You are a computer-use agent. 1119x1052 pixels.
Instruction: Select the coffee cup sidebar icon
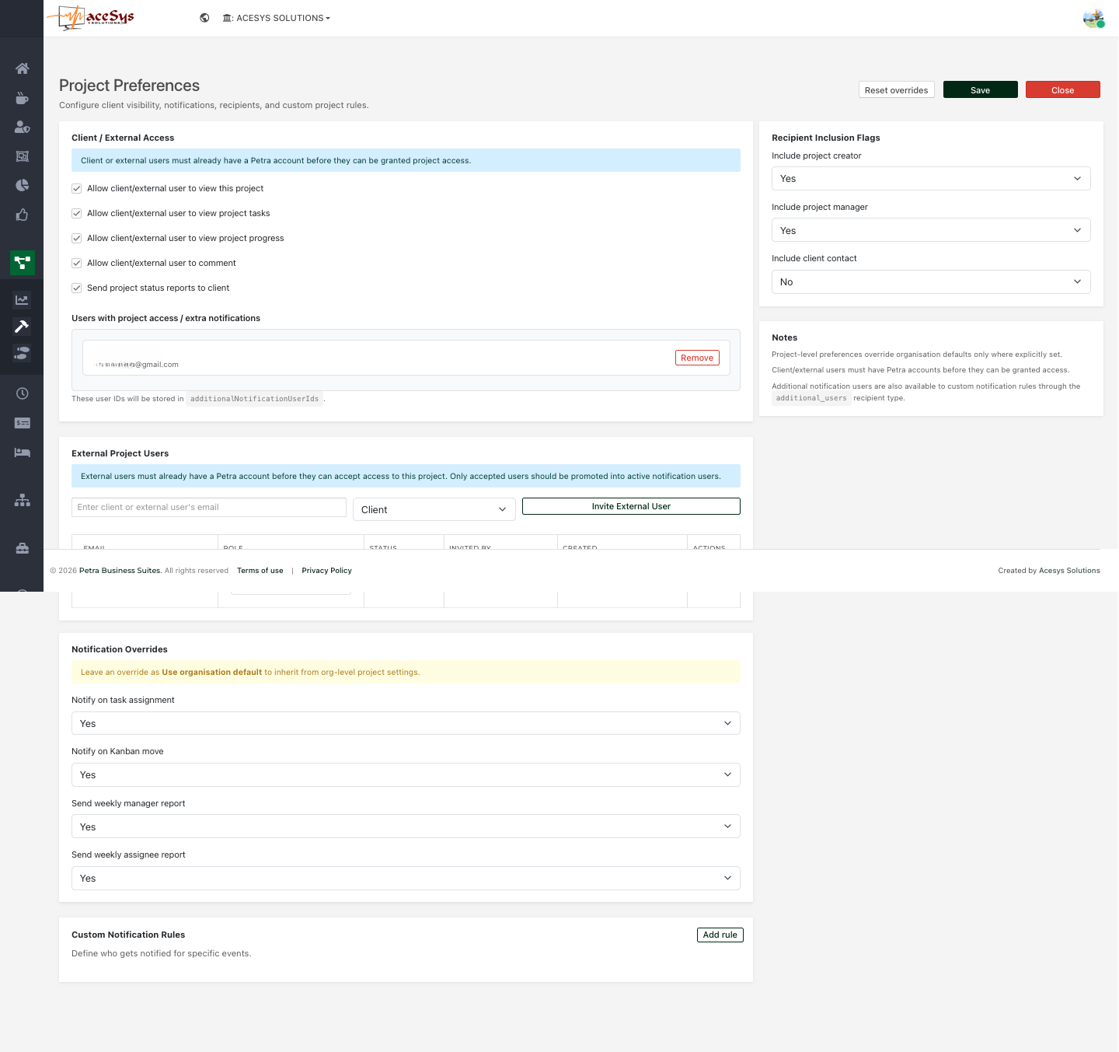click(22, 98)
